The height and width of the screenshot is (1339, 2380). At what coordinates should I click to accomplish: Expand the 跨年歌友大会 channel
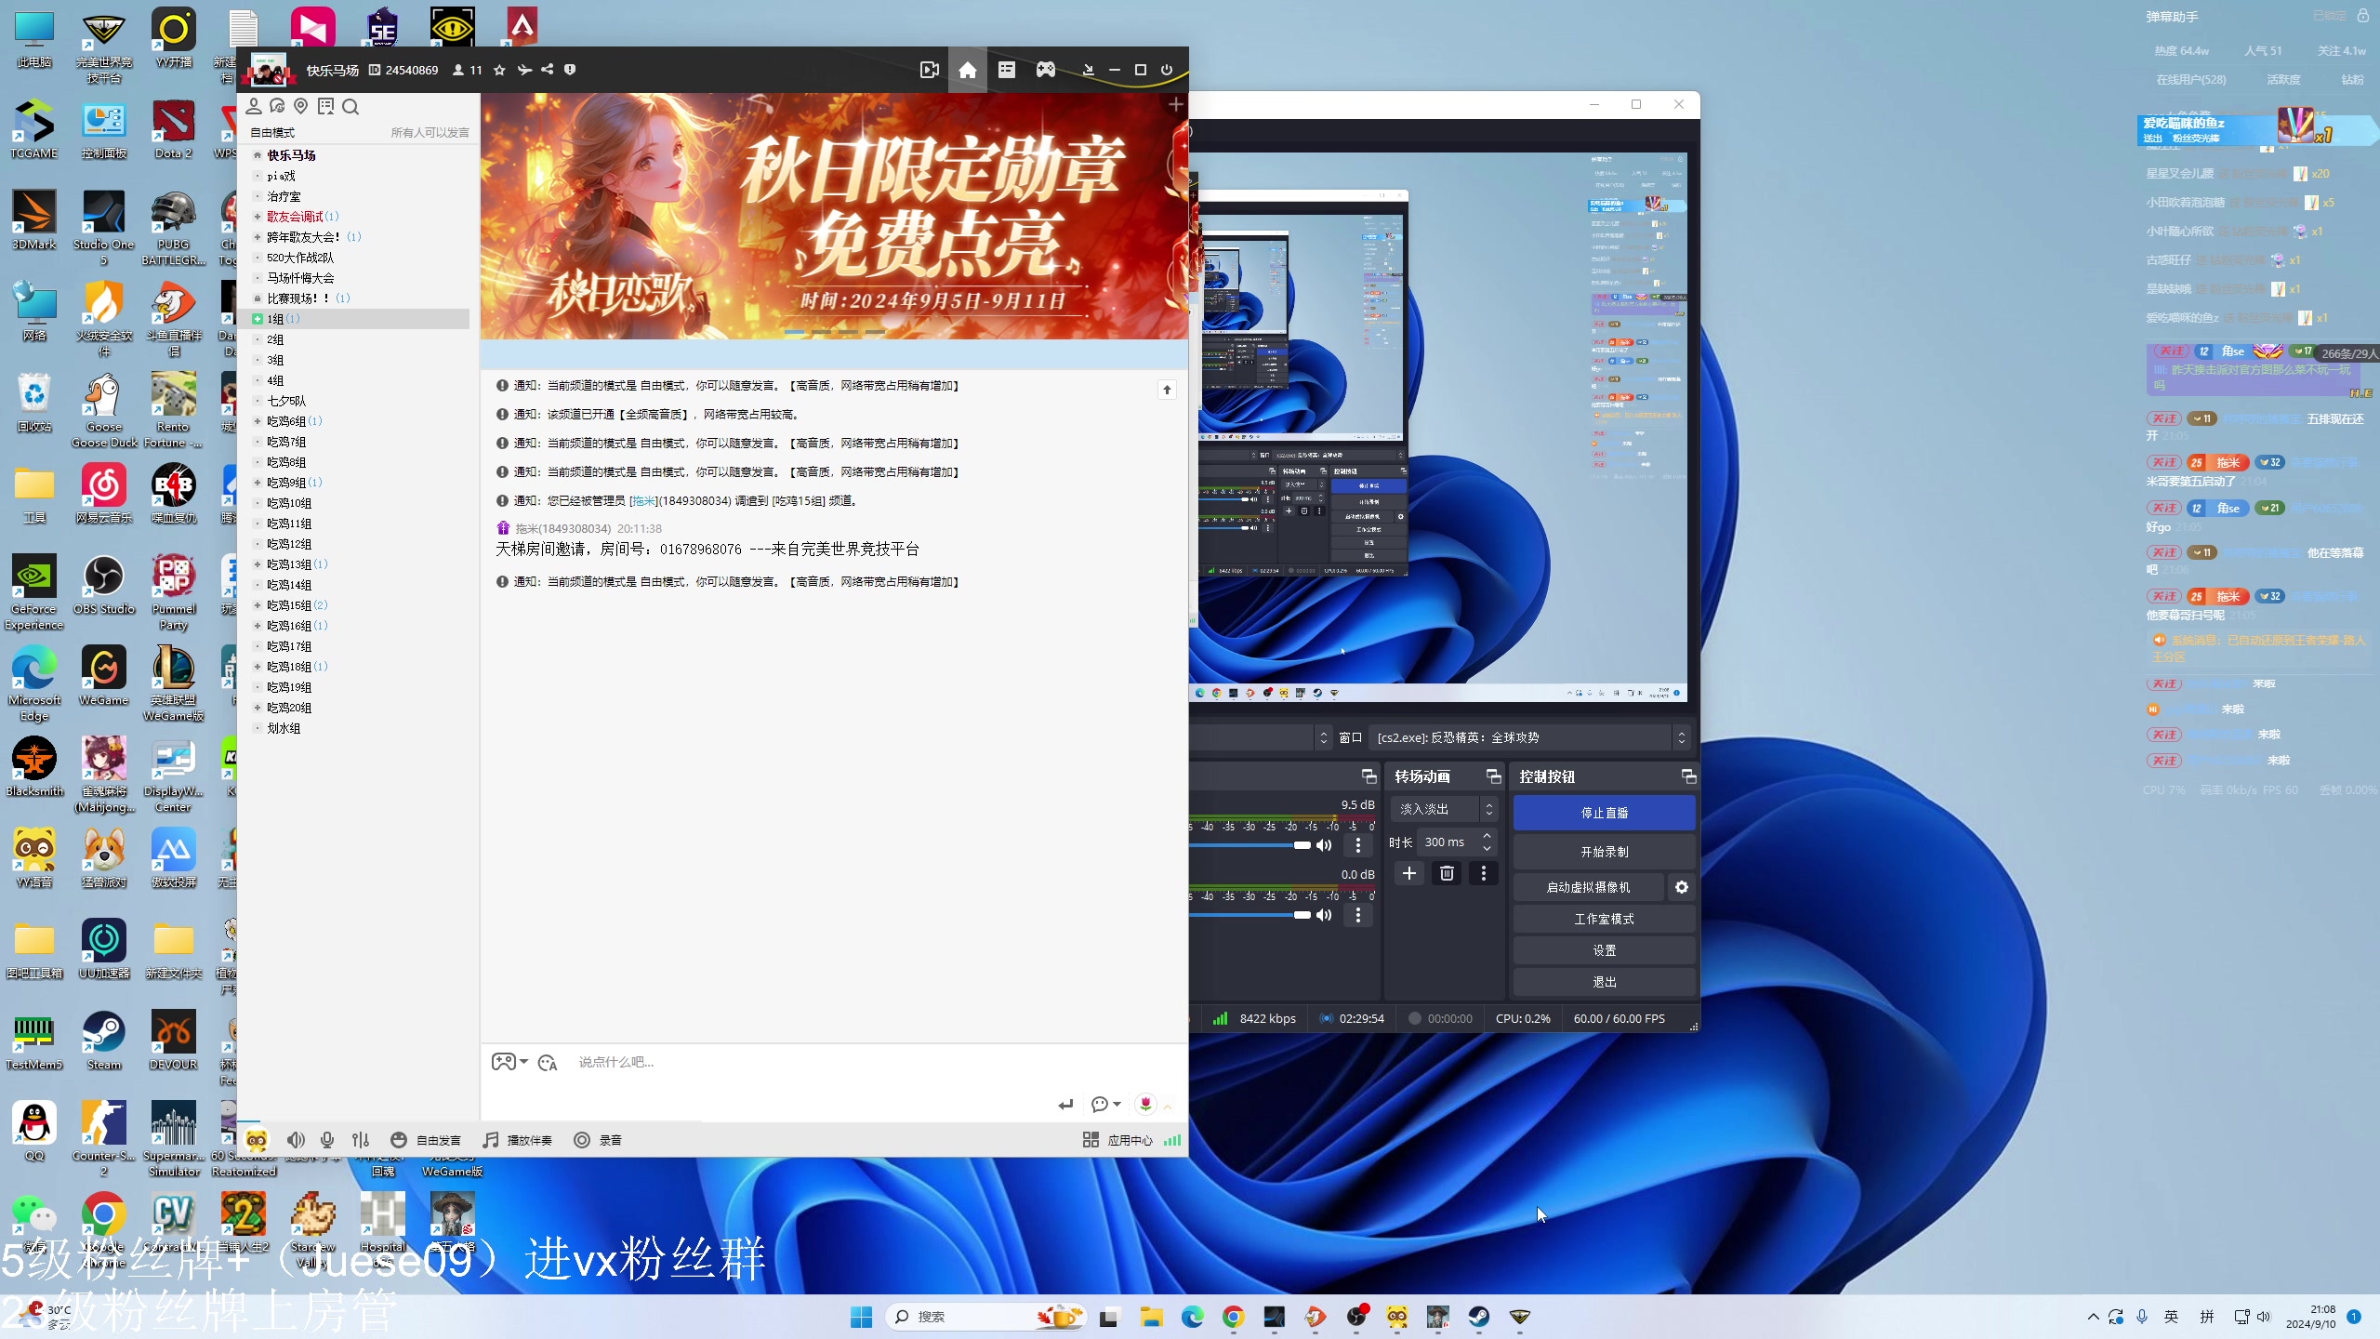pyautogui.click(x=258, y=237)
